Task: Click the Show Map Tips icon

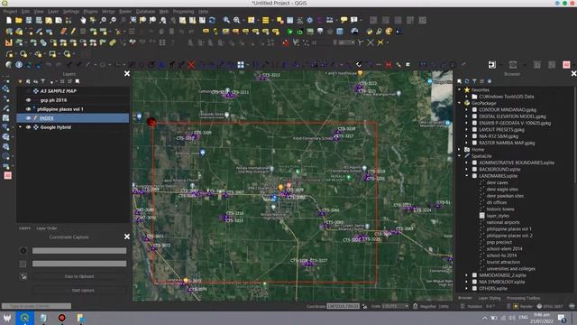Action: (343, 20)
